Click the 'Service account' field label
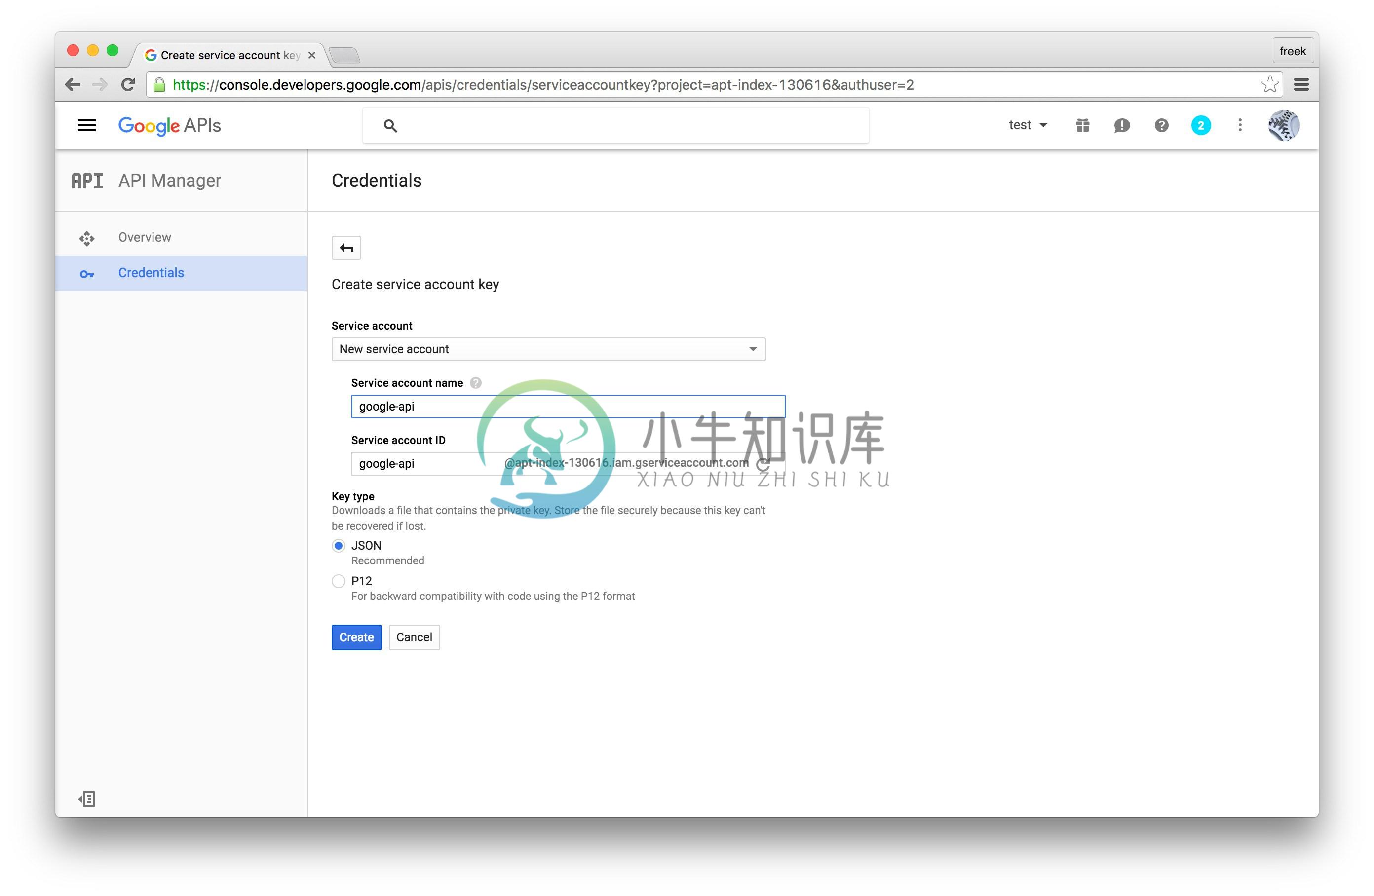Image resolution: width=1374 pixels, height=896 pixels. 372,326
